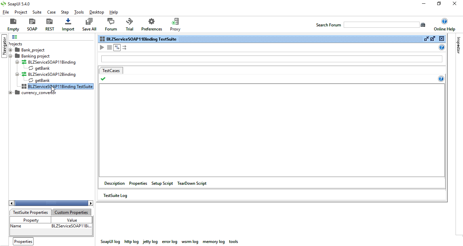Image resolution: width=463 pixels, height=246 pixels.
Task: Run the TestSuite with the play icon
Action: [x=102, y=47]
